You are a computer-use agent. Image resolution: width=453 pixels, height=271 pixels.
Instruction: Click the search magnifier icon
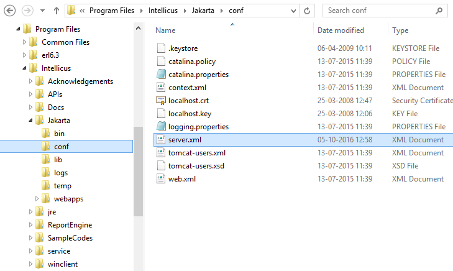[439, 11]
